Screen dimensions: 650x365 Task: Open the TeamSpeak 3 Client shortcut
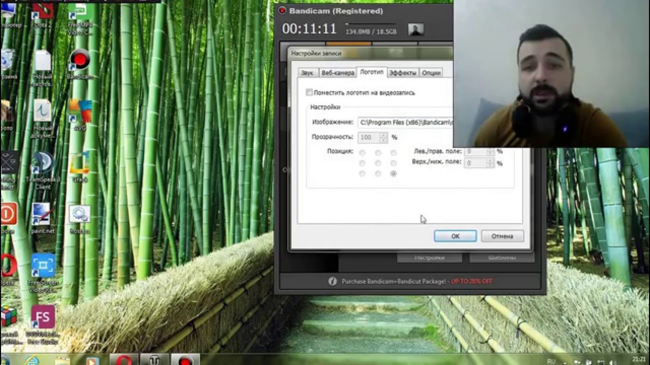pos(43,170)
